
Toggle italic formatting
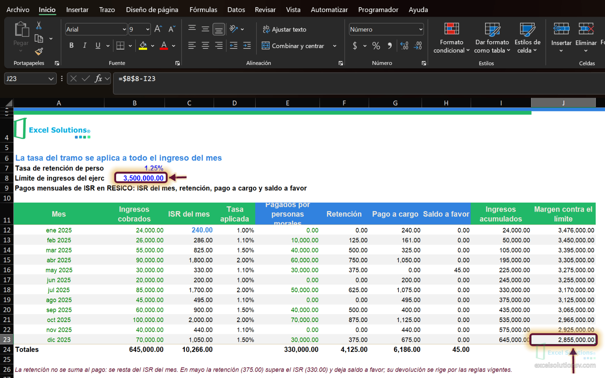pyautogui.click(x=85, y=46)
